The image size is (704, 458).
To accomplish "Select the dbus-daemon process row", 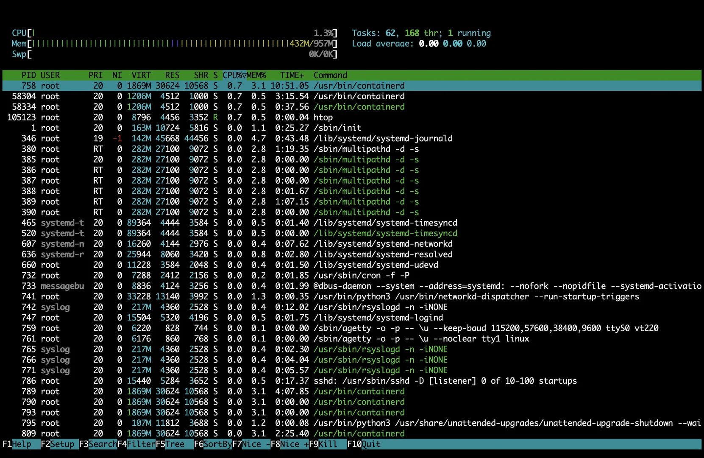I will tap(352, 286).
